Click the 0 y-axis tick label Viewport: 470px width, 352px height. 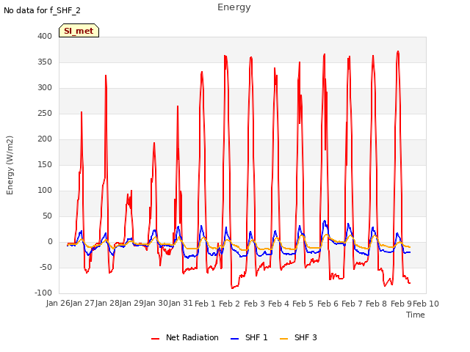pos(50,241)
